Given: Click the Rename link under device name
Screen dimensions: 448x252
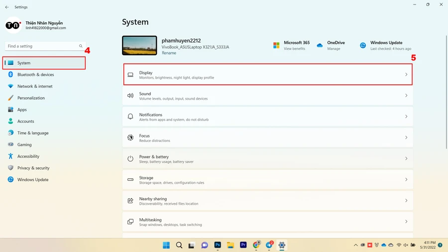Looking at the screenshot, I should pos(169,53).
